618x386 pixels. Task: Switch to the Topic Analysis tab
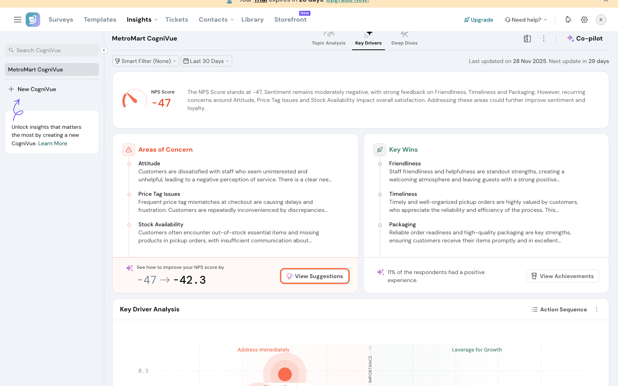(328, 39)
